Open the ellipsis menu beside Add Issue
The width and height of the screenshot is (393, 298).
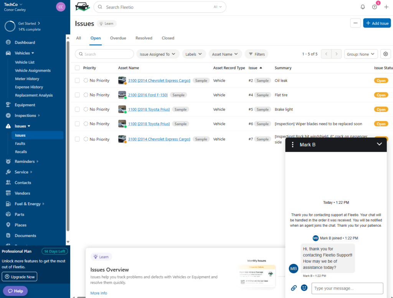pos(355,23)
